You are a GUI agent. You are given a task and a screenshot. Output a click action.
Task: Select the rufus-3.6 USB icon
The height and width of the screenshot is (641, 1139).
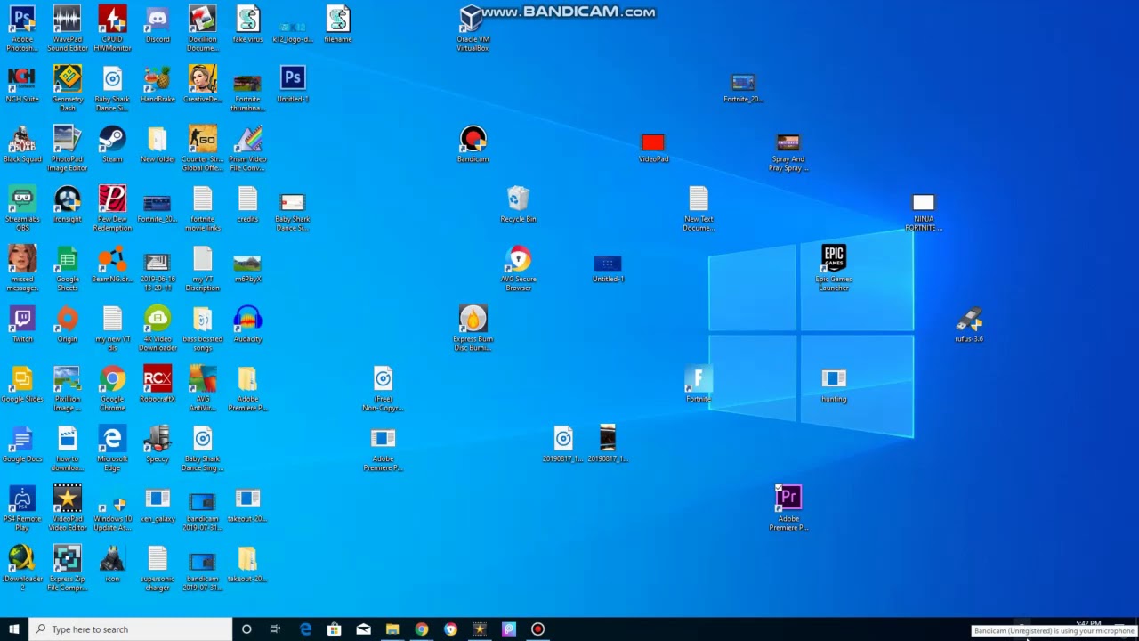point(969,323)
